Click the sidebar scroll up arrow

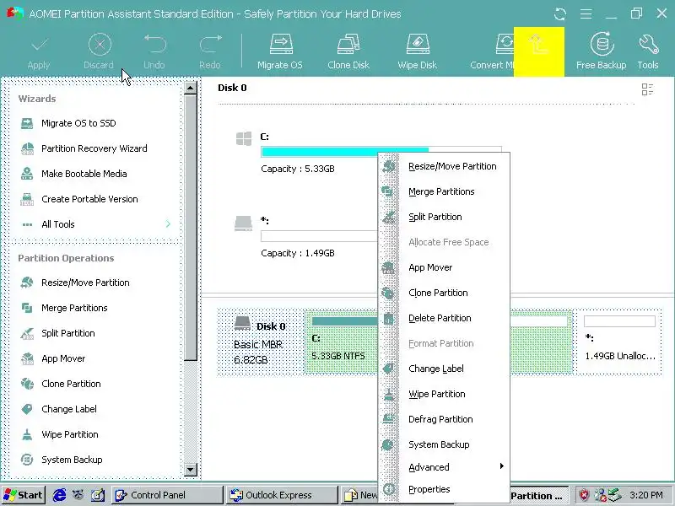(x=190, y=89)
